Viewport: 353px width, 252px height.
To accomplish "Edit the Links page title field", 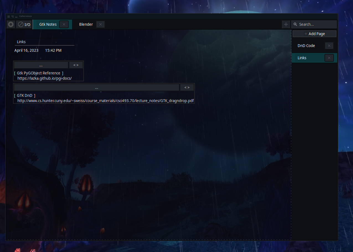I will click(x=44, y=42).
